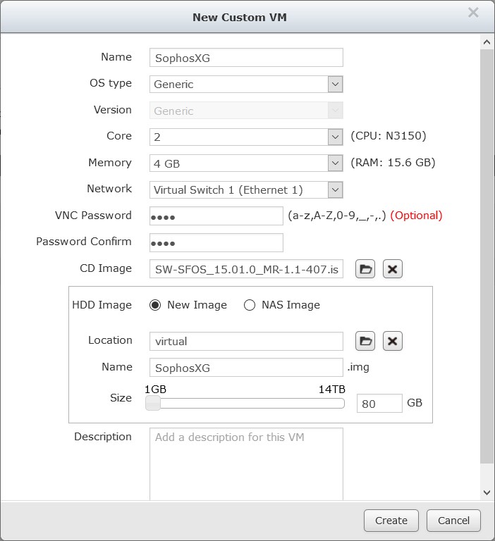This screenshot has height=541, width=495.
Task: Click the Location field containing virtual
Action: click(x=246, y=341)
